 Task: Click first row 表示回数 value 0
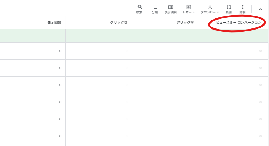tap(60, 51)
